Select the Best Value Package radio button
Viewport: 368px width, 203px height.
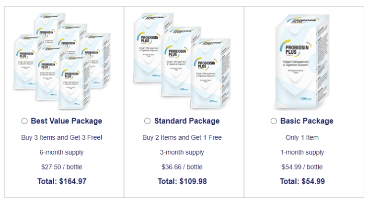point(24,121)
